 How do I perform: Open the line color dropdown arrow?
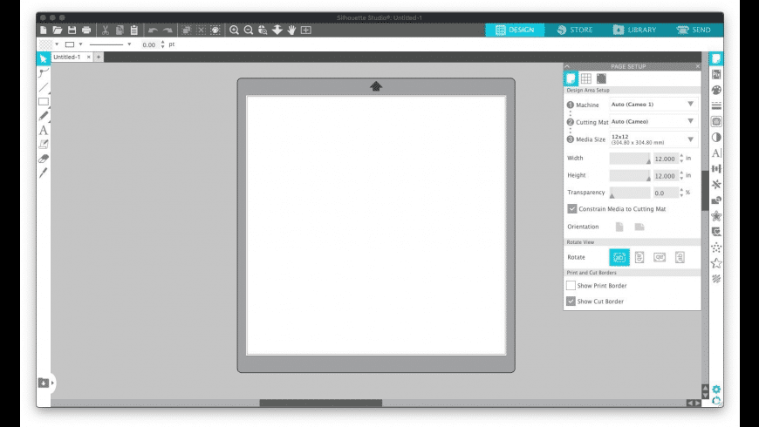pos(81,44)
